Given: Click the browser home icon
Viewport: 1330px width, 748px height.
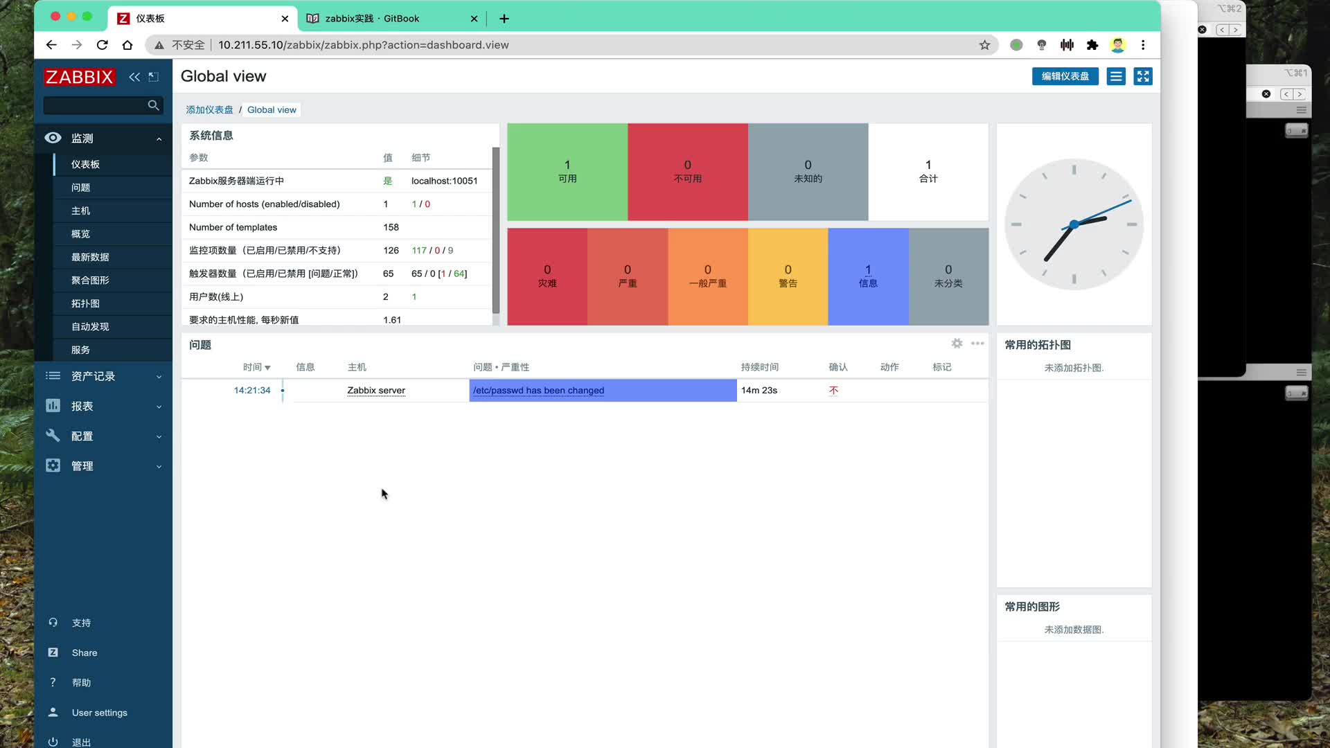Looking at the screenshot, I should tap(127, 45).
